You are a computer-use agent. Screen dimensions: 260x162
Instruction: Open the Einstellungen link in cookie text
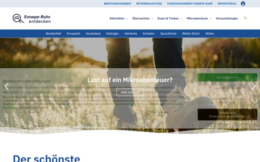click(x=10, y=108)
